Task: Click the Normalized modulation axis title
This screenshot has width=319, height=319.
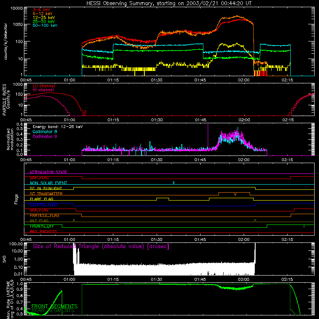Action: tap(10, 139)
